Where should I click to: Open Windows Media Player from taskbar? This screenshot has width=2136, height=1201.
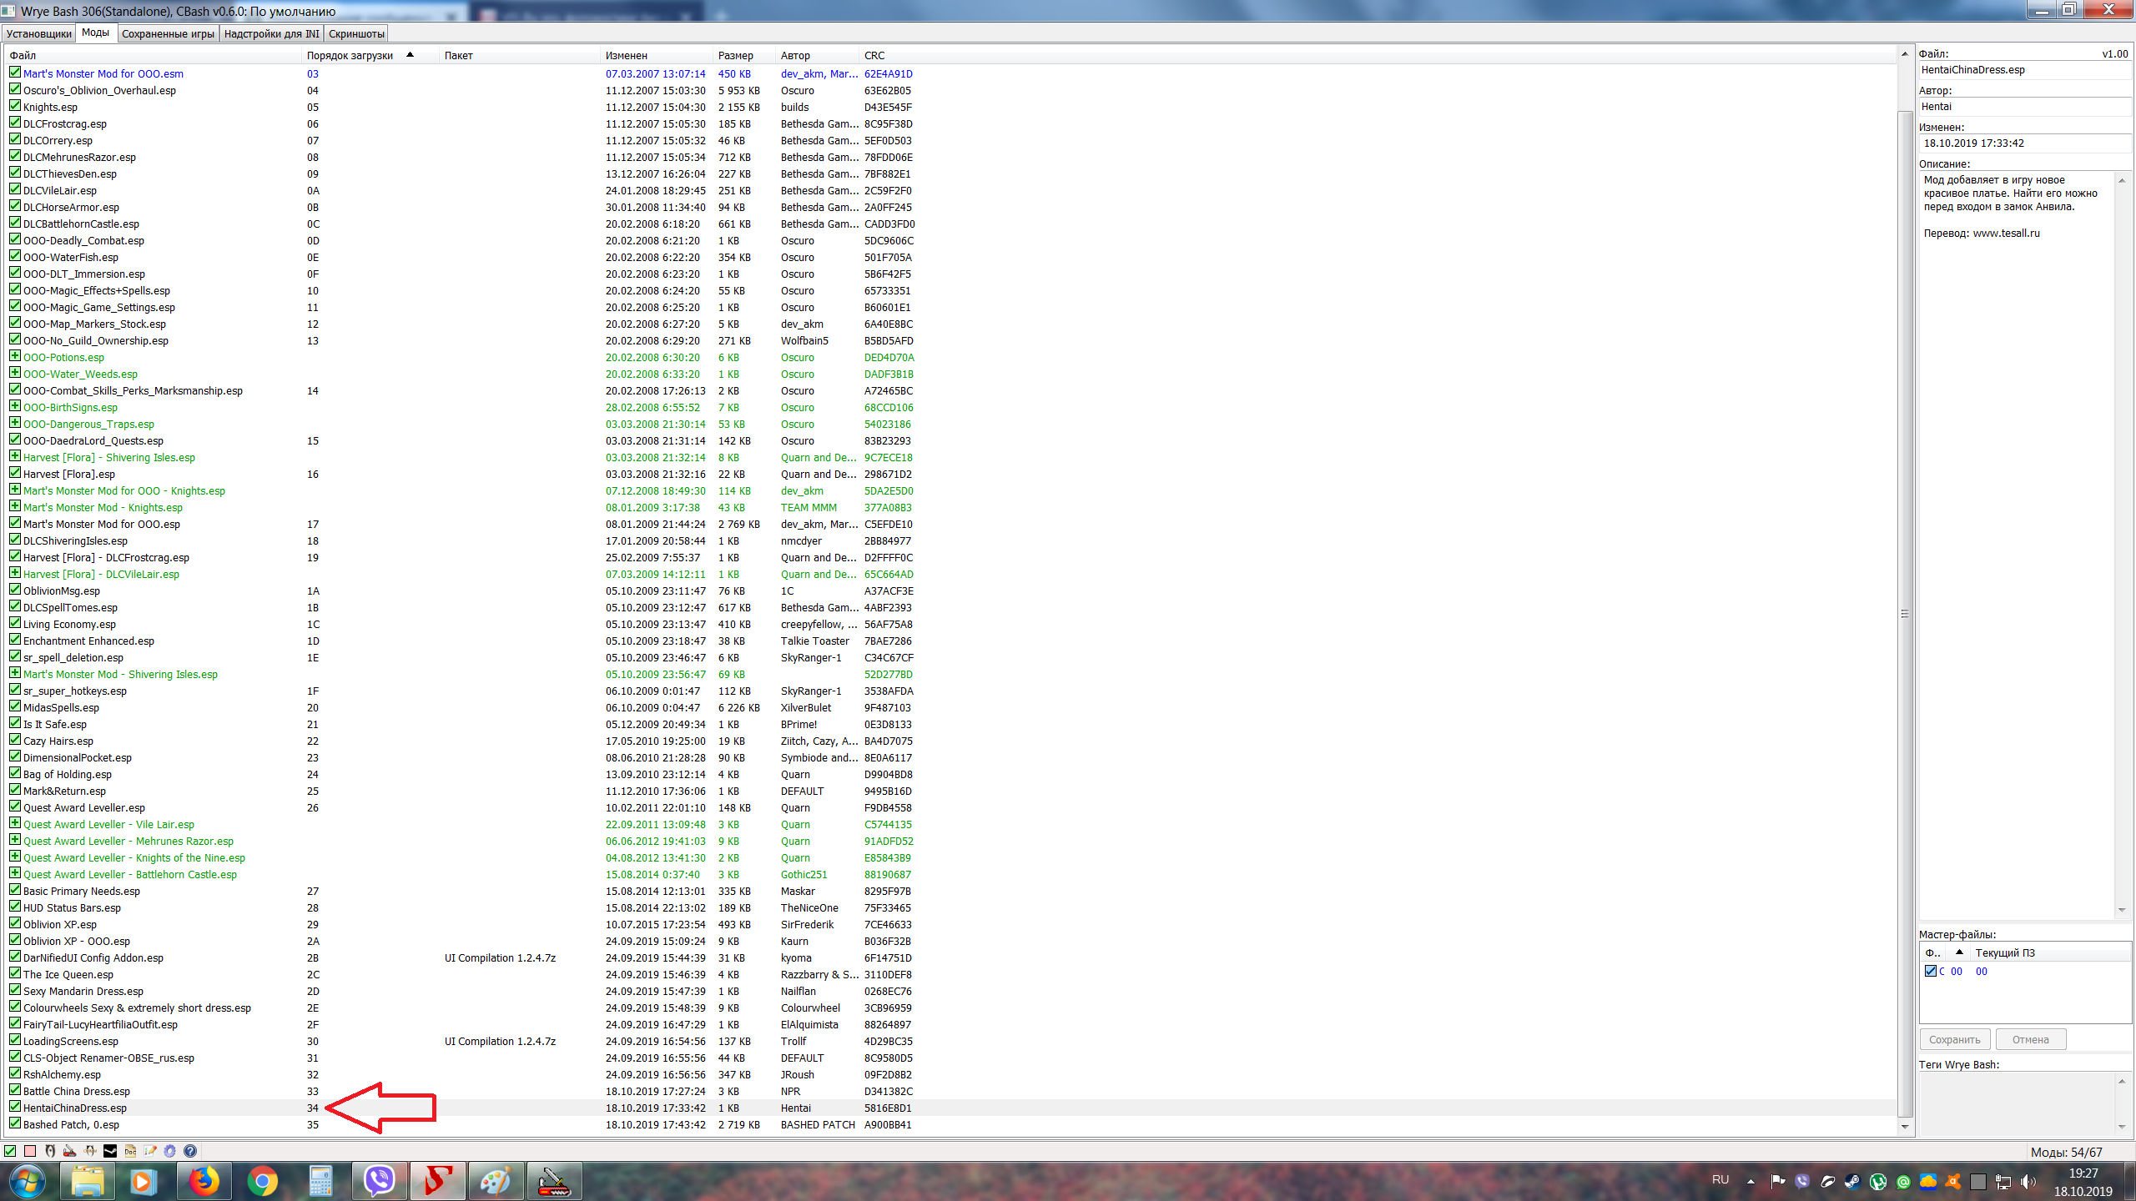142,1181
